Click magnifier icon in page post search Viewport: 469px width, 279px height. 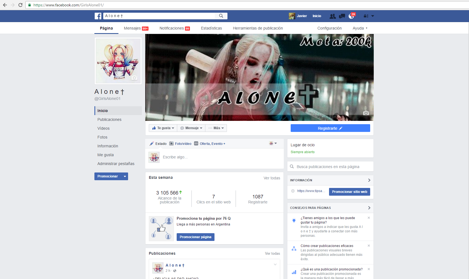(292, 166)
